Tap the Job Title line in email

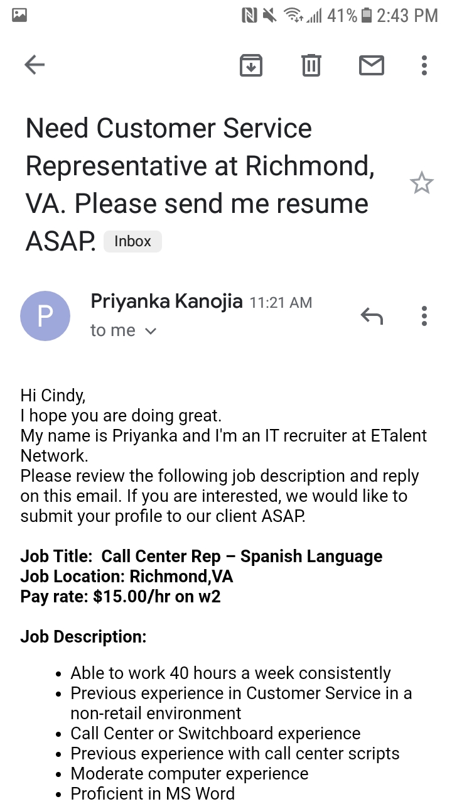point(202,557)
